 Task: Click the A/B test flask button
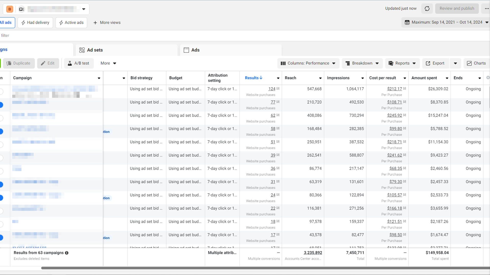click(79, 63)
